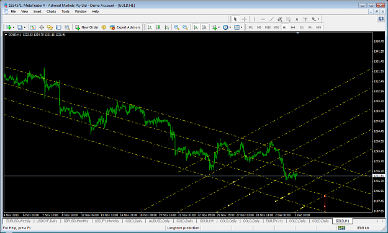The width and height of the screenshot is (388, 233).
Task: Select the Fibonacci retracement tool
Action: click(x=288, y=19)
